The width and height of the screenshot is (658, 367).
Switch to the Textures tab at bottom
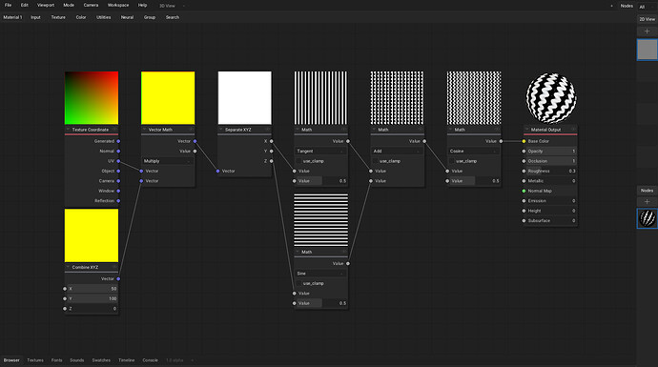(x=35, y=360)
